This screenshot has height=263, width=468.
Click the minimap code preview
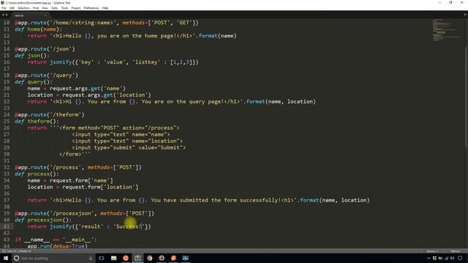point(446,30)
